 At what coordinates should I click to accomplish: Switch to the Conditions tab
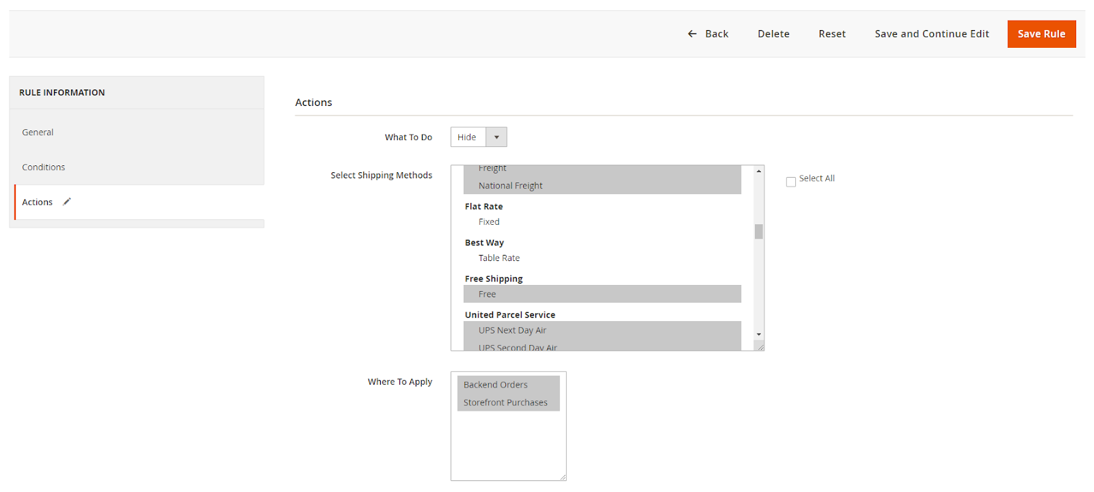point(44,167)
